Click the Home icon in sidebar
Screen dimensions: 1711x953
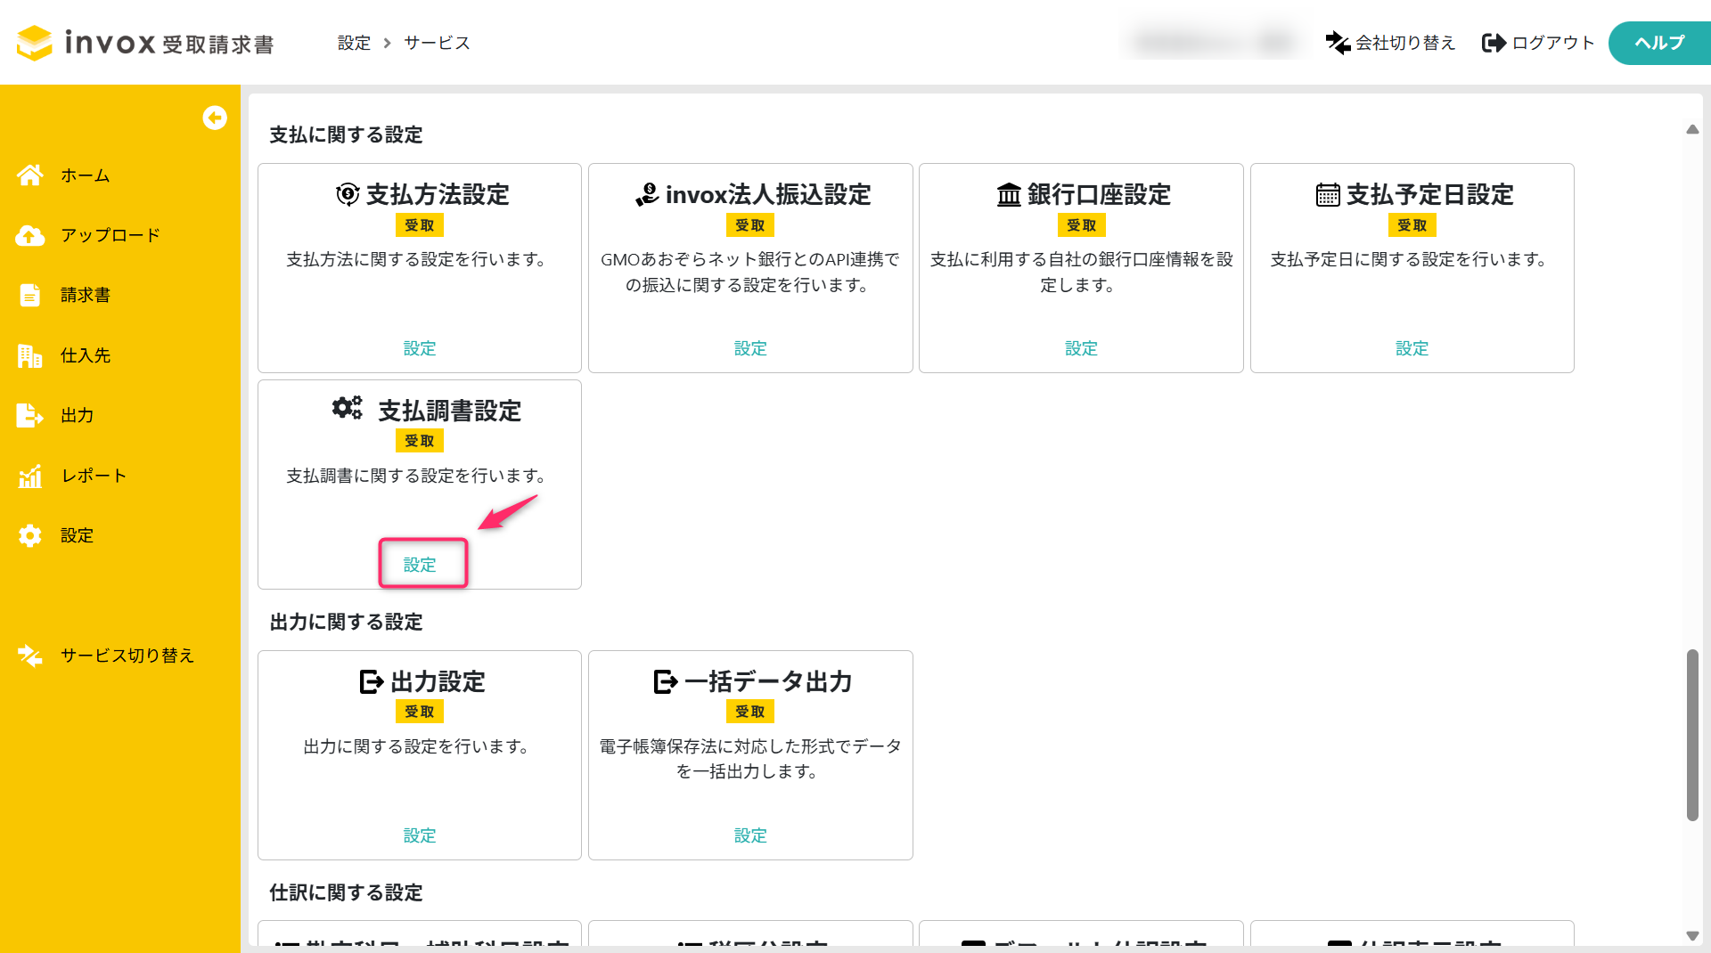click(30, 175)
